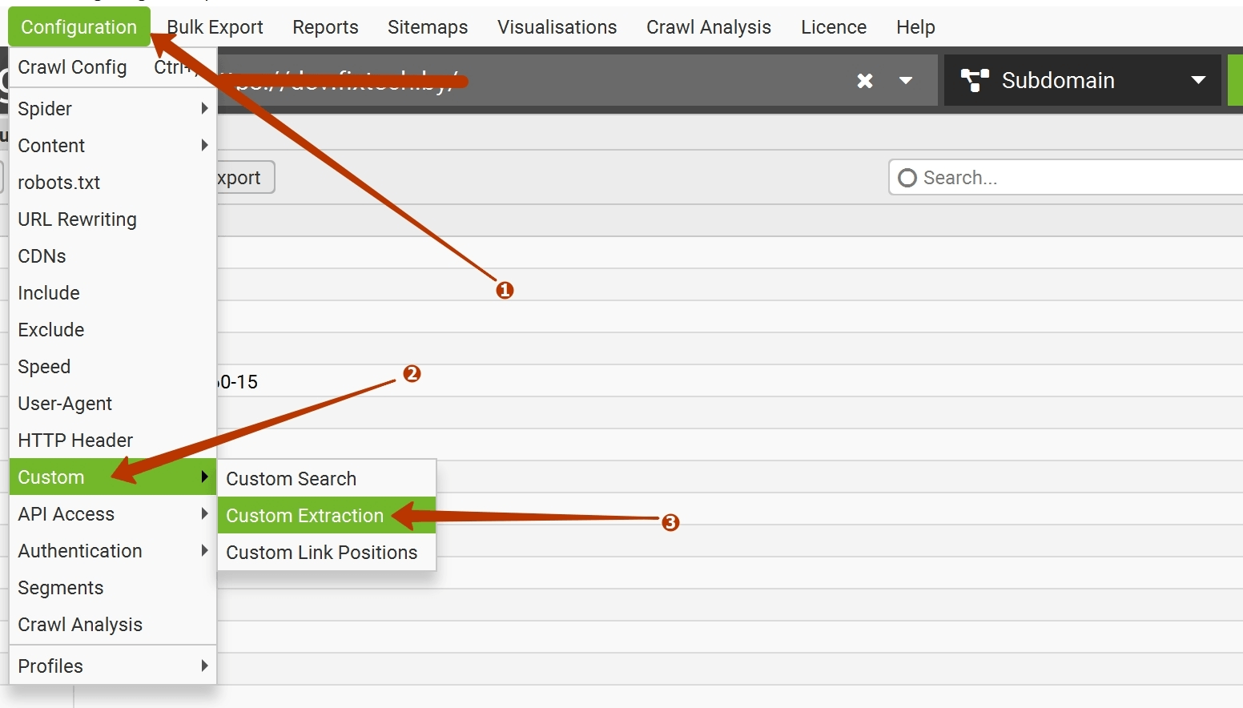
Task: Choose Custom Search option
Action: [291, 479]
